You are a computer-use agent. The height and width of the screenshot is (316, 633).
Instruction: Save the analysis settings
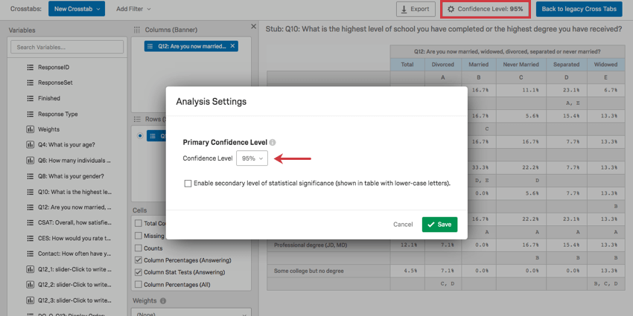pos(439,224)
